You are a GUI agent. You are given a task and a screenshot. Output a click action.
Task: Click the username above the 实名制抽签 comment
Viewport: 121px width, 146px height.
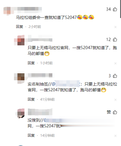40,75
